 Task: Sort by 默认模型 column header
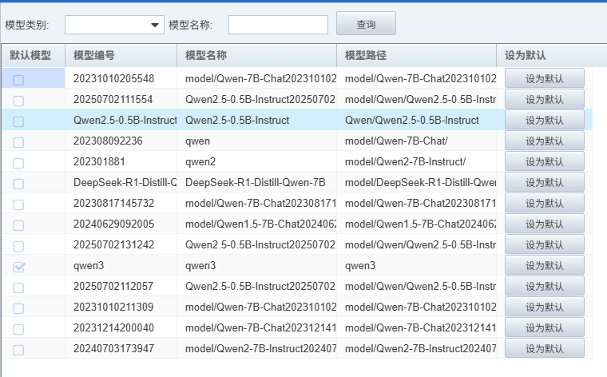click(x=34, y=55)
